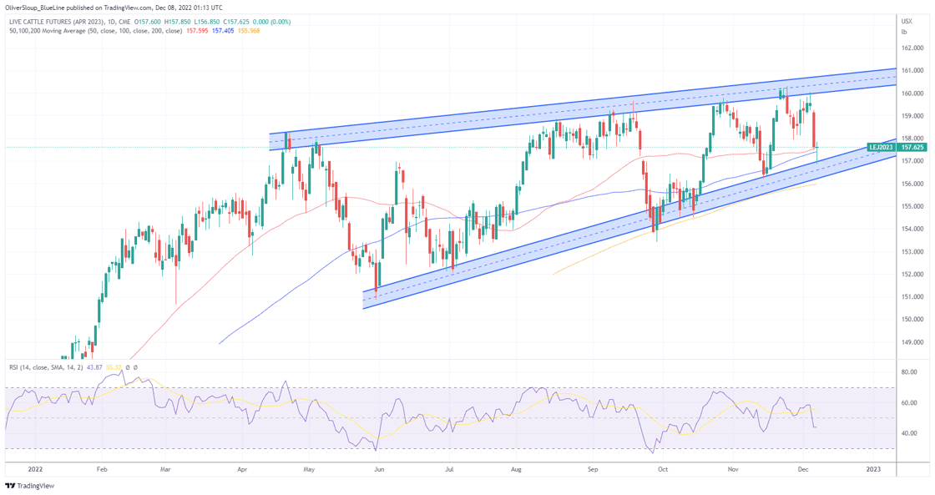Click the 153.000 price axis label
This screenshot has width=935, height=495.
point(912,252)
